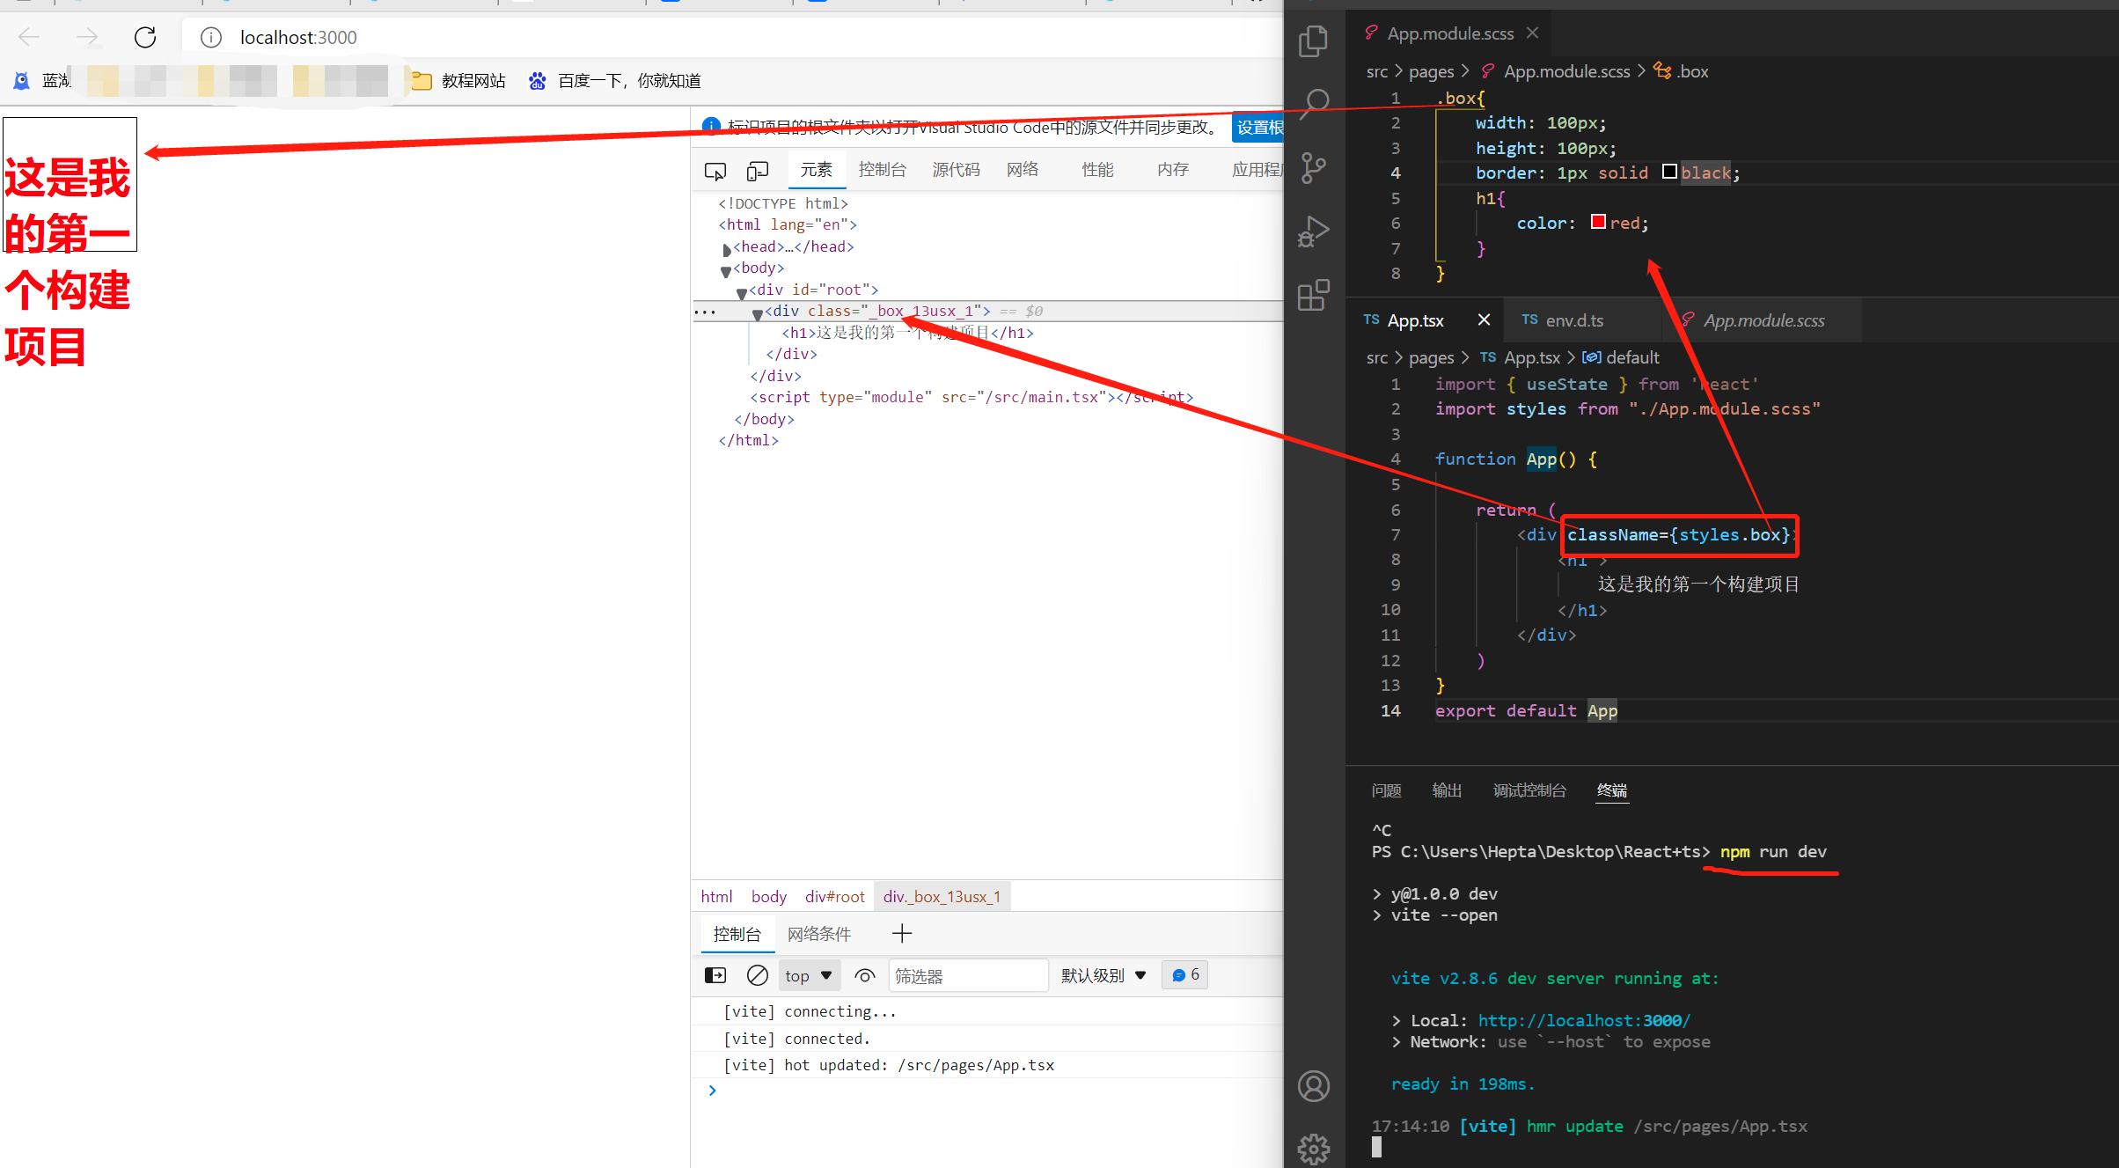Click live expression eye icon in console
This screenshot has height=1168, width=2119.
(865, 975)
